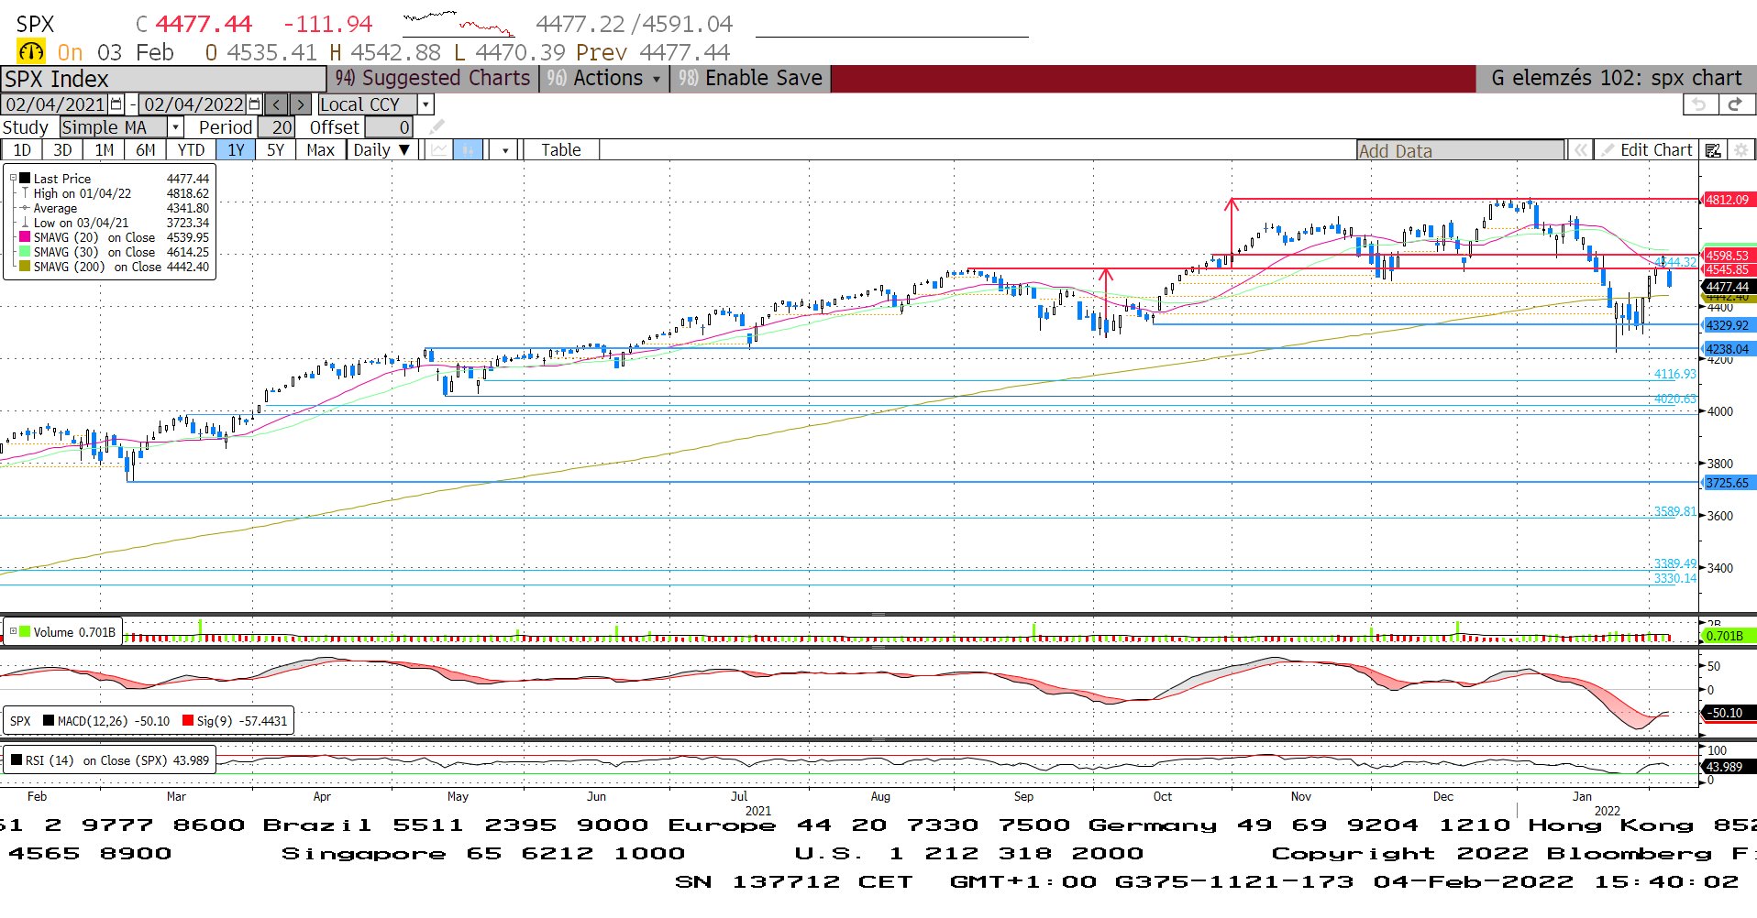Open Suggested Charts
Screen dimensions: 1757x918
433,79
